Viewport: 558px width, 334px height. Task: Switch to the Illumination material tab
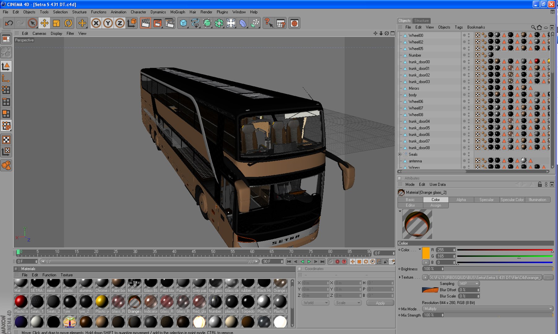(x=537, y=200)
